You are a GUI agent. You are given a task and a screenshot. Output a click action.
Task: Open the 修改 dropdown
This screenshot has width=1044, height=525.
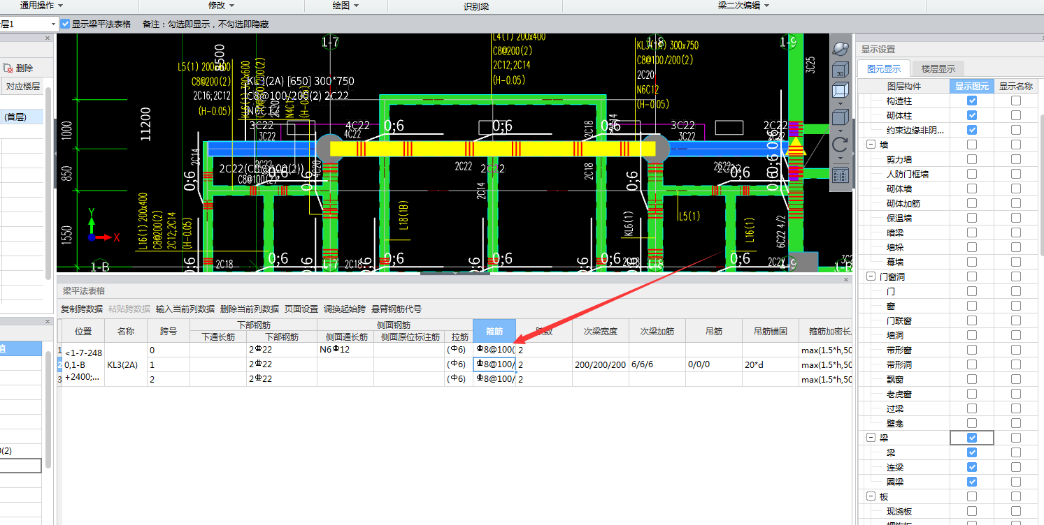click(x=221, y=5)
